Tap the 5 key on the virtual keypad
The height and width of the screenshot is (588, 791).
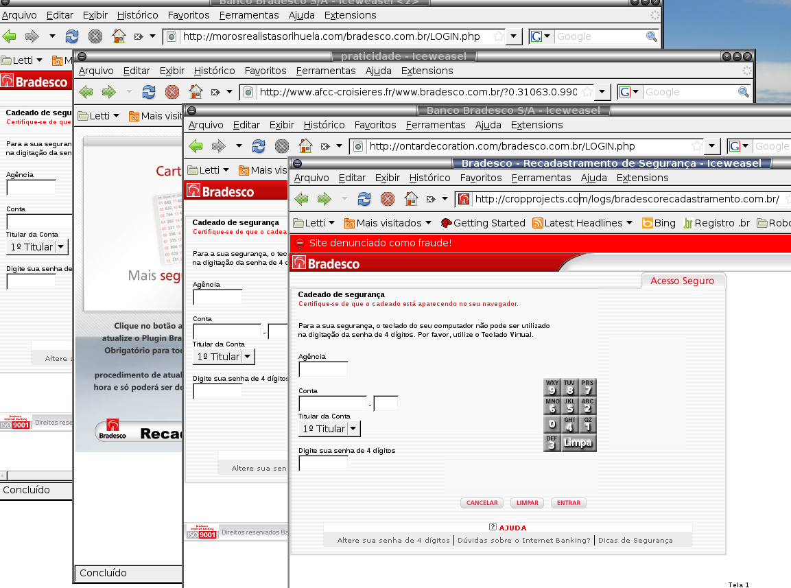pos(569,405)
